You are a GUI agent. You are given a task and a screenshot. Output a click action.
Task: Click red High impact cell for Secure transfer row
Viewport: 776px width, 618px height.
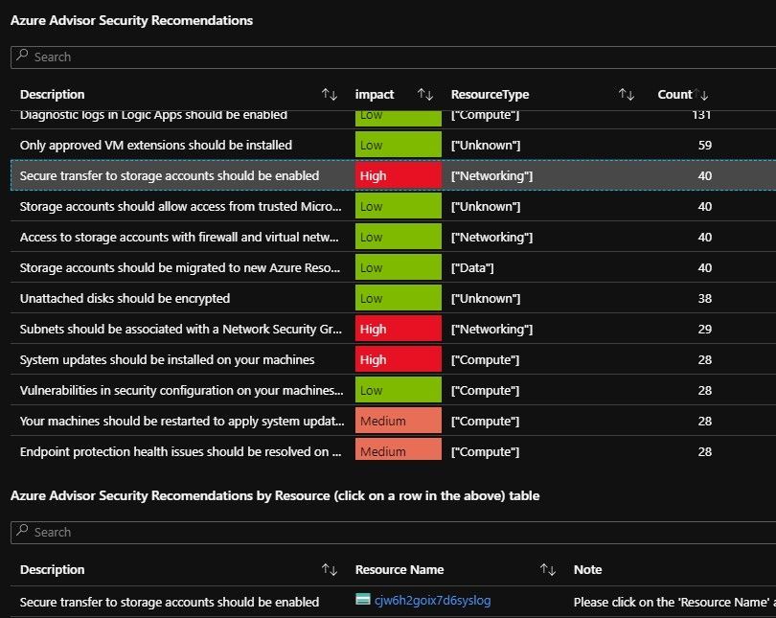(x=399, y=175)
